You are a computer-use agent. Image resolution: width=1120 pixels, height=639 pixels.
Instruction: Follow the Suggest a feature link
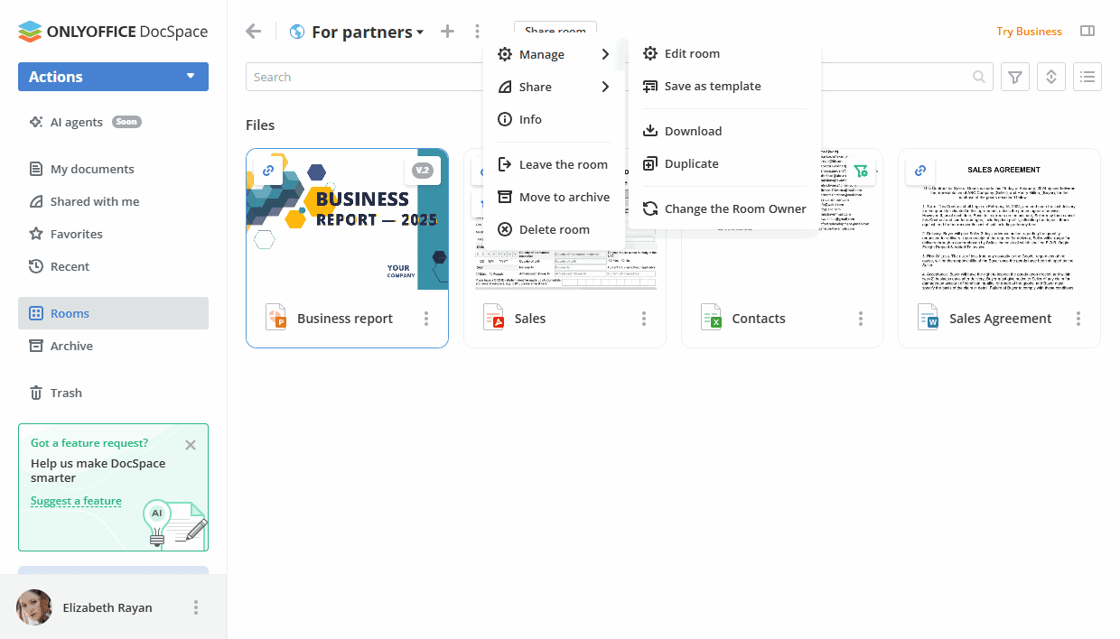click(76, 501)
